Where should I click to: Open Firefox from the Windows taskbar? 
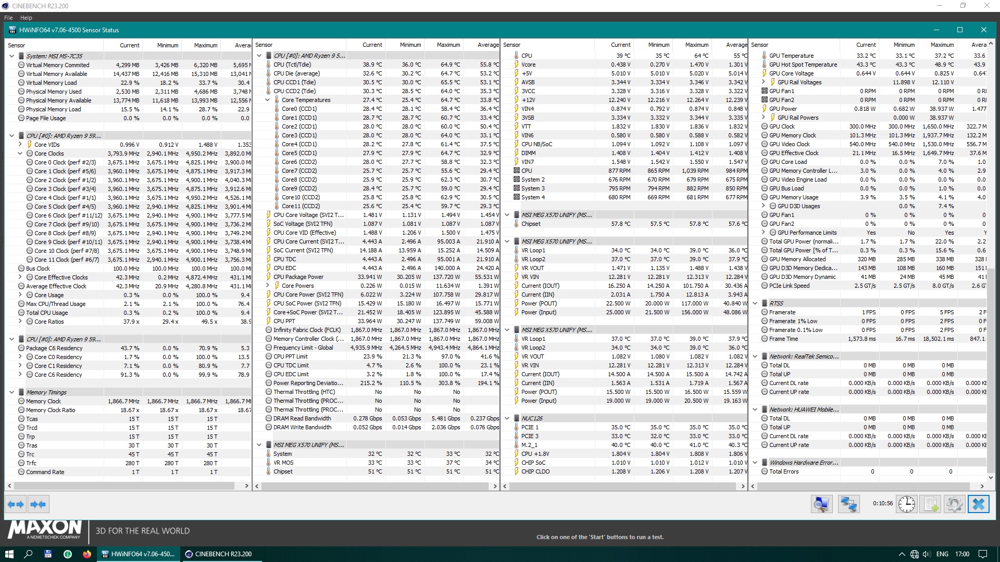pyautogui.click(x=87, y=554)
